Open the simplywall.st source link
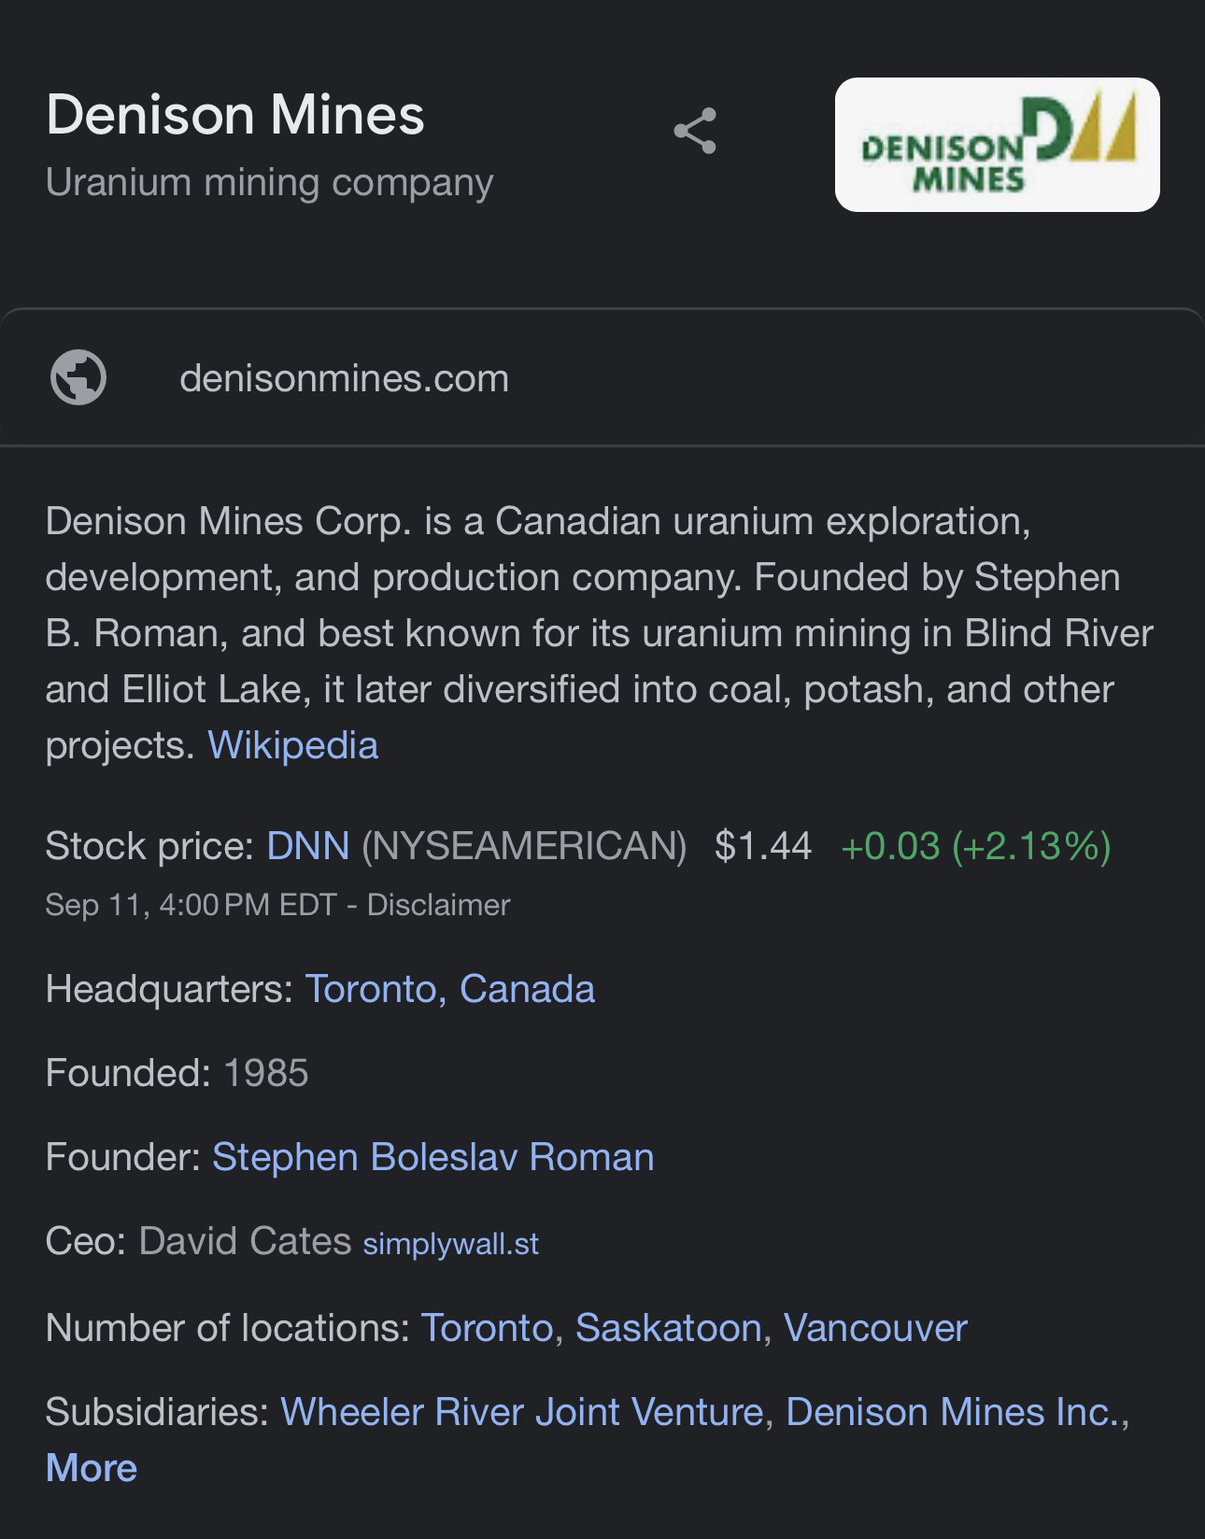 [x=450, y=1244]
